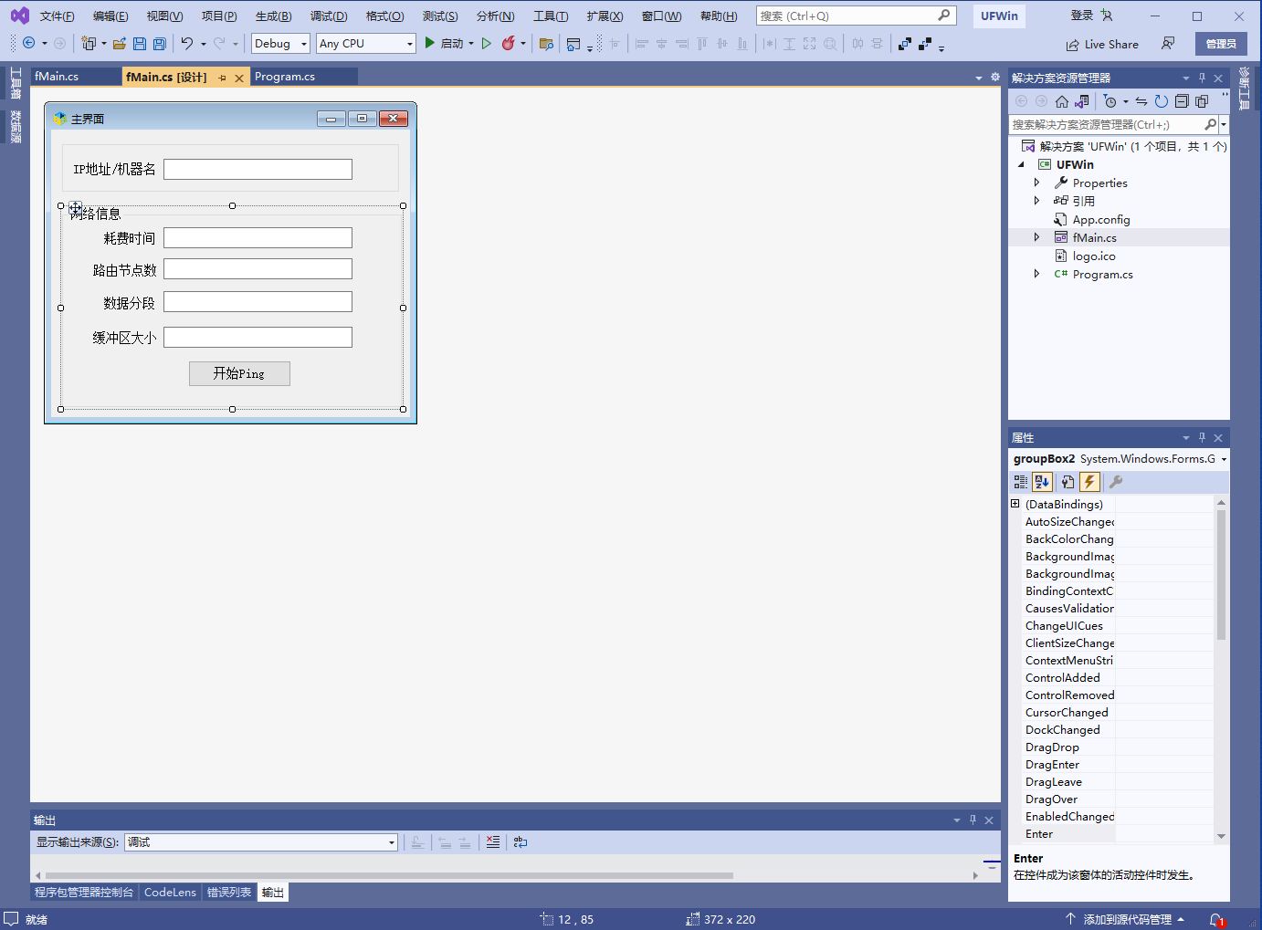Screen dimensions: 1262x930
Task: Open the 调试(D) debug menu
Action: coord(329,16)
